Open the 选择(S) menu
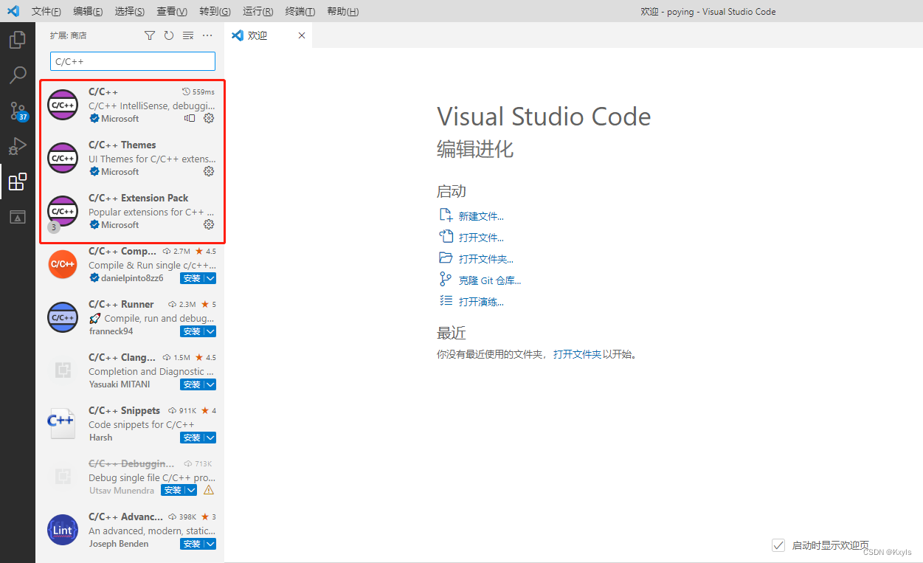The image size is (923, 563). (130, 11)
